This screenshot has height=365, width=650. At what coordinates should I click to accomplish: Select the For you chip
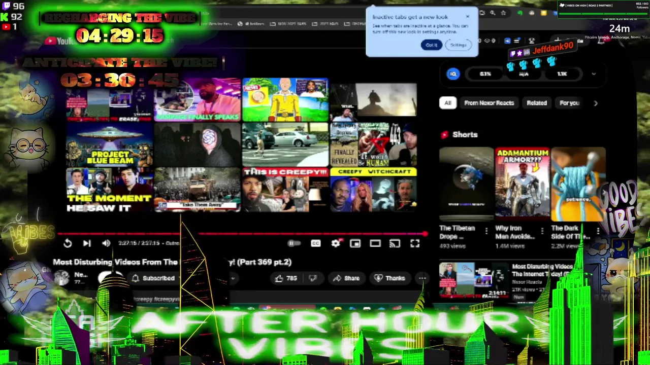569,103
